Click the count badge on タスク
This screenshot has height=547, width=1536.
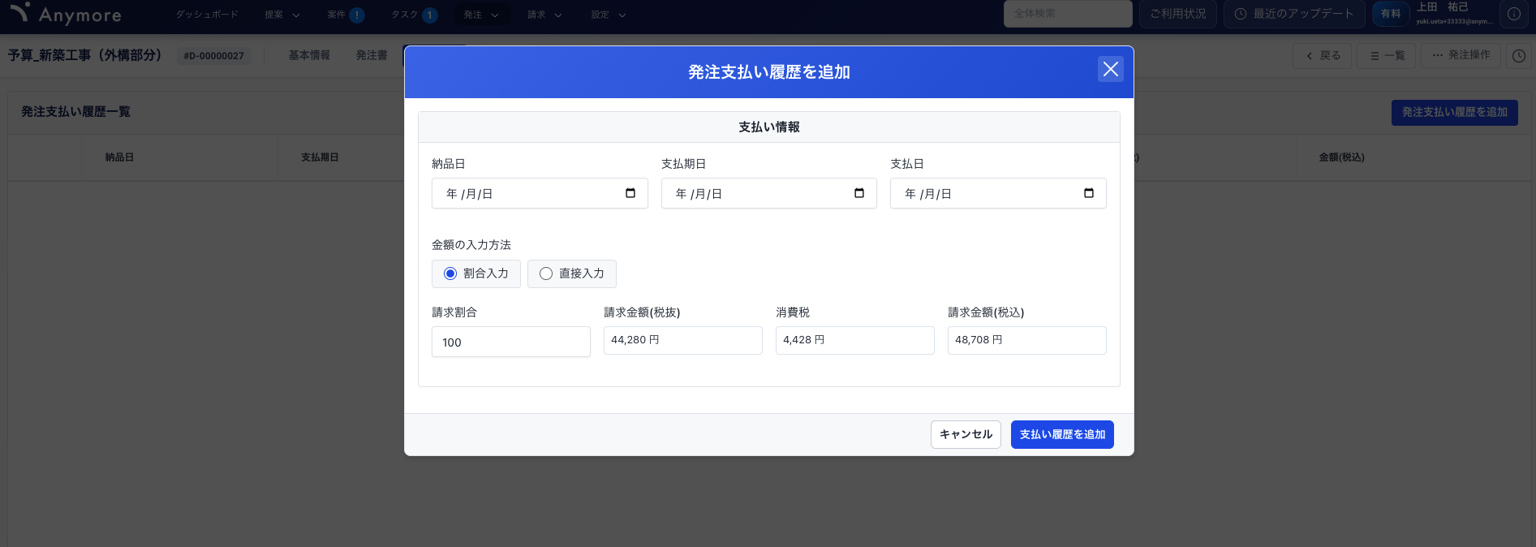(430, 15)
